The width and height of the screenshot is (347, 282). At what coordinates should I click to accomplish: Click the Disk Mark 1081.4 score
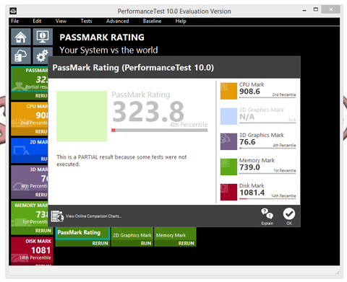[252, 193]
